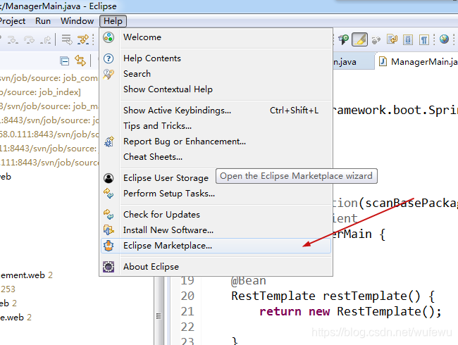Viewport: 458px width, 345px height.
Task: Select the job_index project in the explorer
Action: click(x=40, y=92)
